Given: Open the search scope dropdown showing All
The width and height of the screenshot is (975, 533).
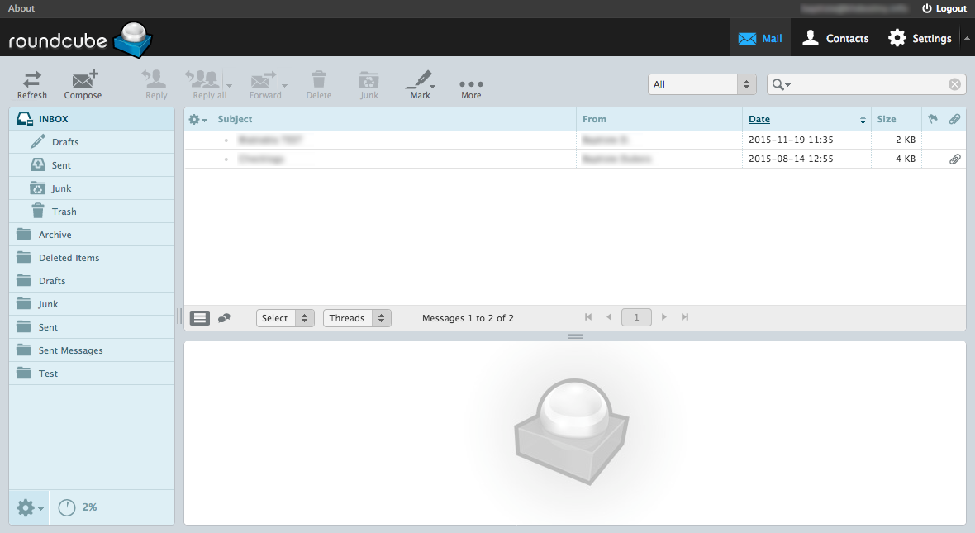Looking at the screenshot, I should click(701, 83).
